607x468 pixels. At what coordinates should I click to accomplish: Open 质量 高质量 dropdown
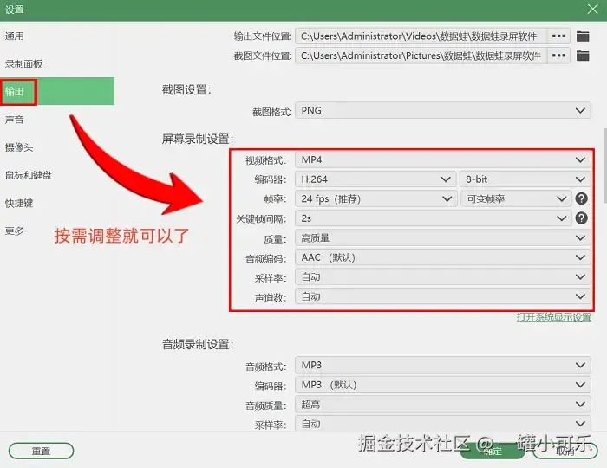pos(443,237)
